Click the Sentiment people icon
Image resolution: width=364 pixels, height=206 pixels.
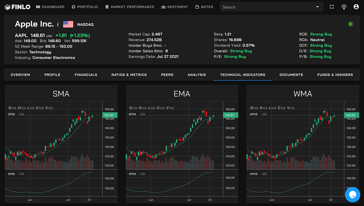pos(163,7)
